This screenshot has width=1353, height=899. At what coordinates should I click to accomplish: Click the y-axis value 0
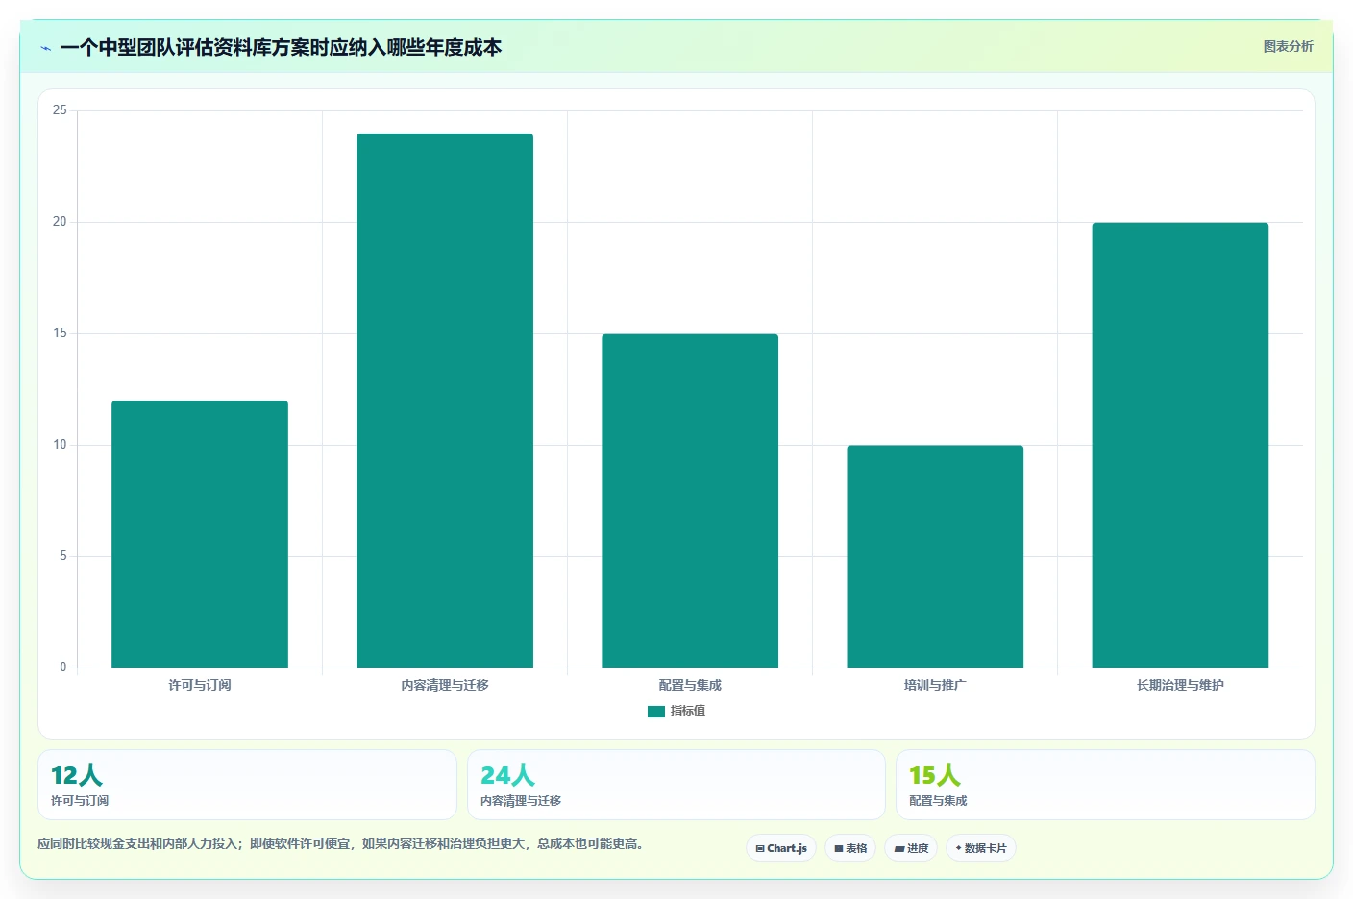tap(63, 668)
